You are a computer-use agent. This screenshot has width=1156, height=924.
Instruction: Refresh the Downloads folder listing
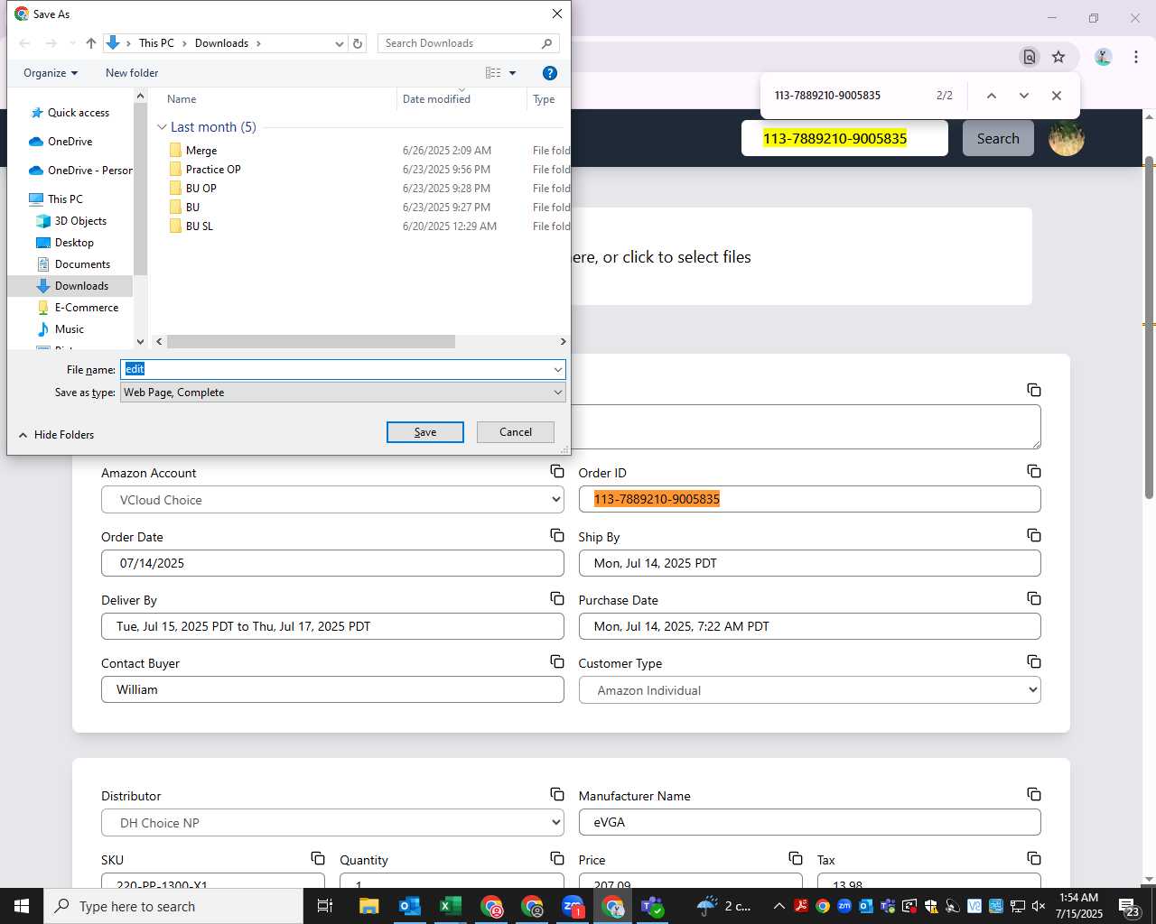click(358, 43)
